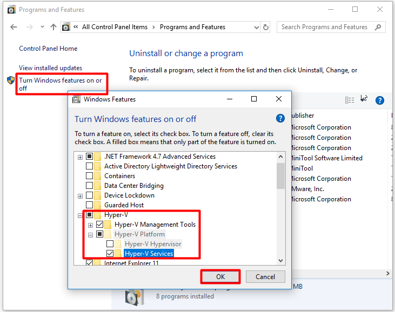Minimize the Windows Features dialog
395x312 pixels.
(x=230, y=99)
